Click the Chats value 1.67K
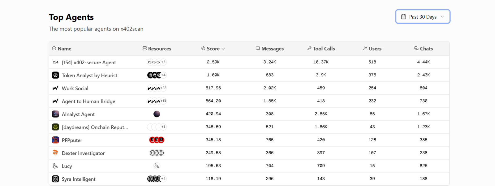Viewport: 495px width, 186px height. tap(424, 114)
